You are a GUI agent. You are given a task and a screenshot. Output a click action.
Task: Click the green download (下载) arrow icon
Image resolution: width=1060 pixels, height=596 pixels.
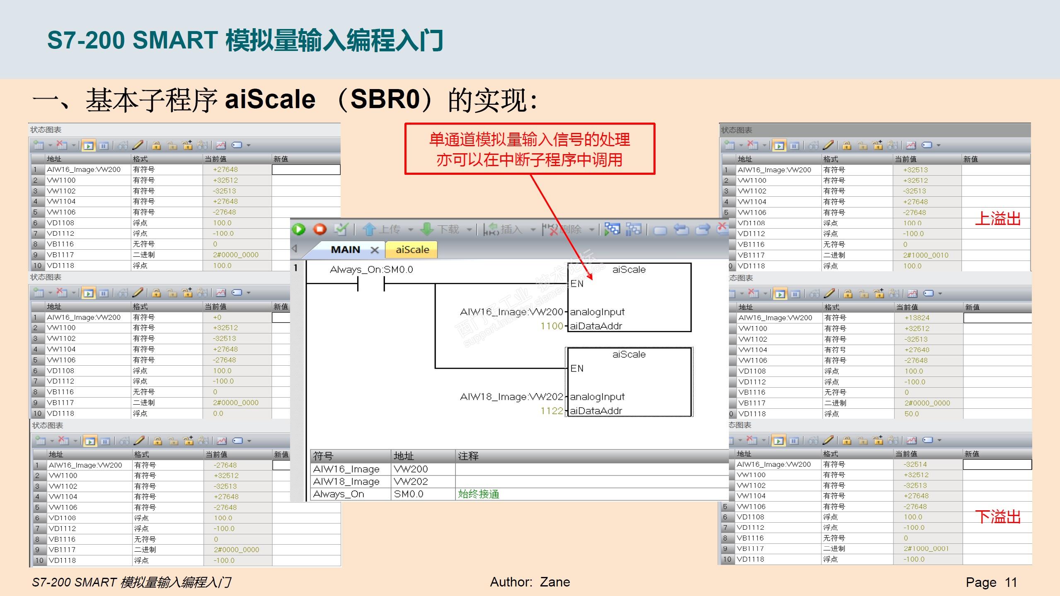(427, 229)
